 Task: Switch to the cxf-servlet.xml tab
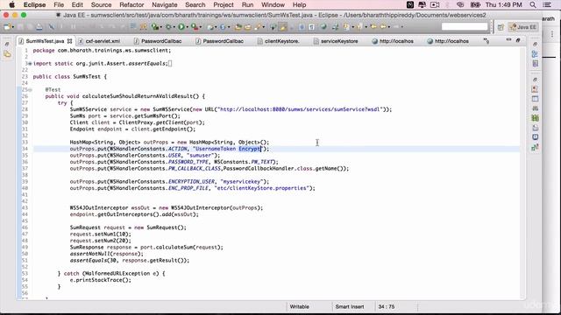pyautogui.click(x=103, y=41)
